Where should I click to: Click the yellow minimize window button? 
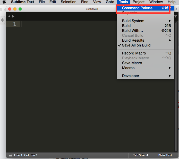15,9
